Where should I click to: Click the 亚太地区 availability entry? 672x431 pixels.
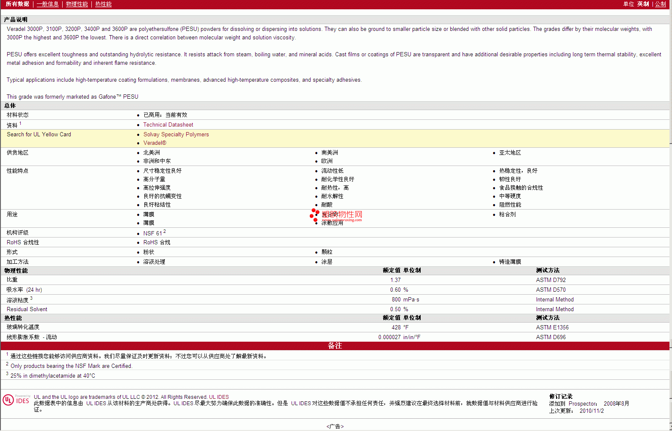[x=510, y=152]
